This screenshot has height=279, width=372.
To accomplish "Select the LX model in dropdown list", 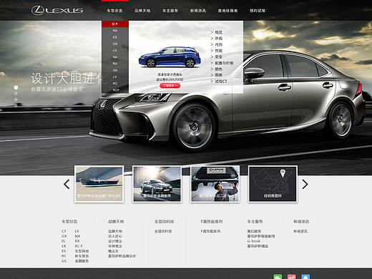I will coord(115,77).
